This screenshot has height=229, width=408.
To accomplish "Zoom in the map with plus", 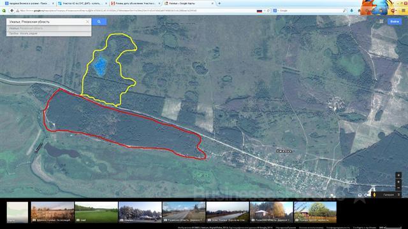I will (398, 182).
